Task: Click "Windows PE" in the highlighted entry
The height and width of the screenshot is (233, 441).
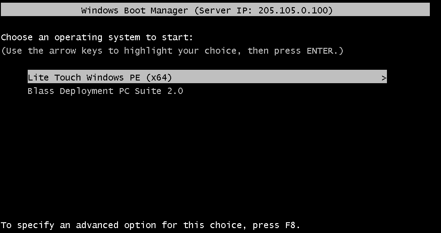Action: point(113,77)
